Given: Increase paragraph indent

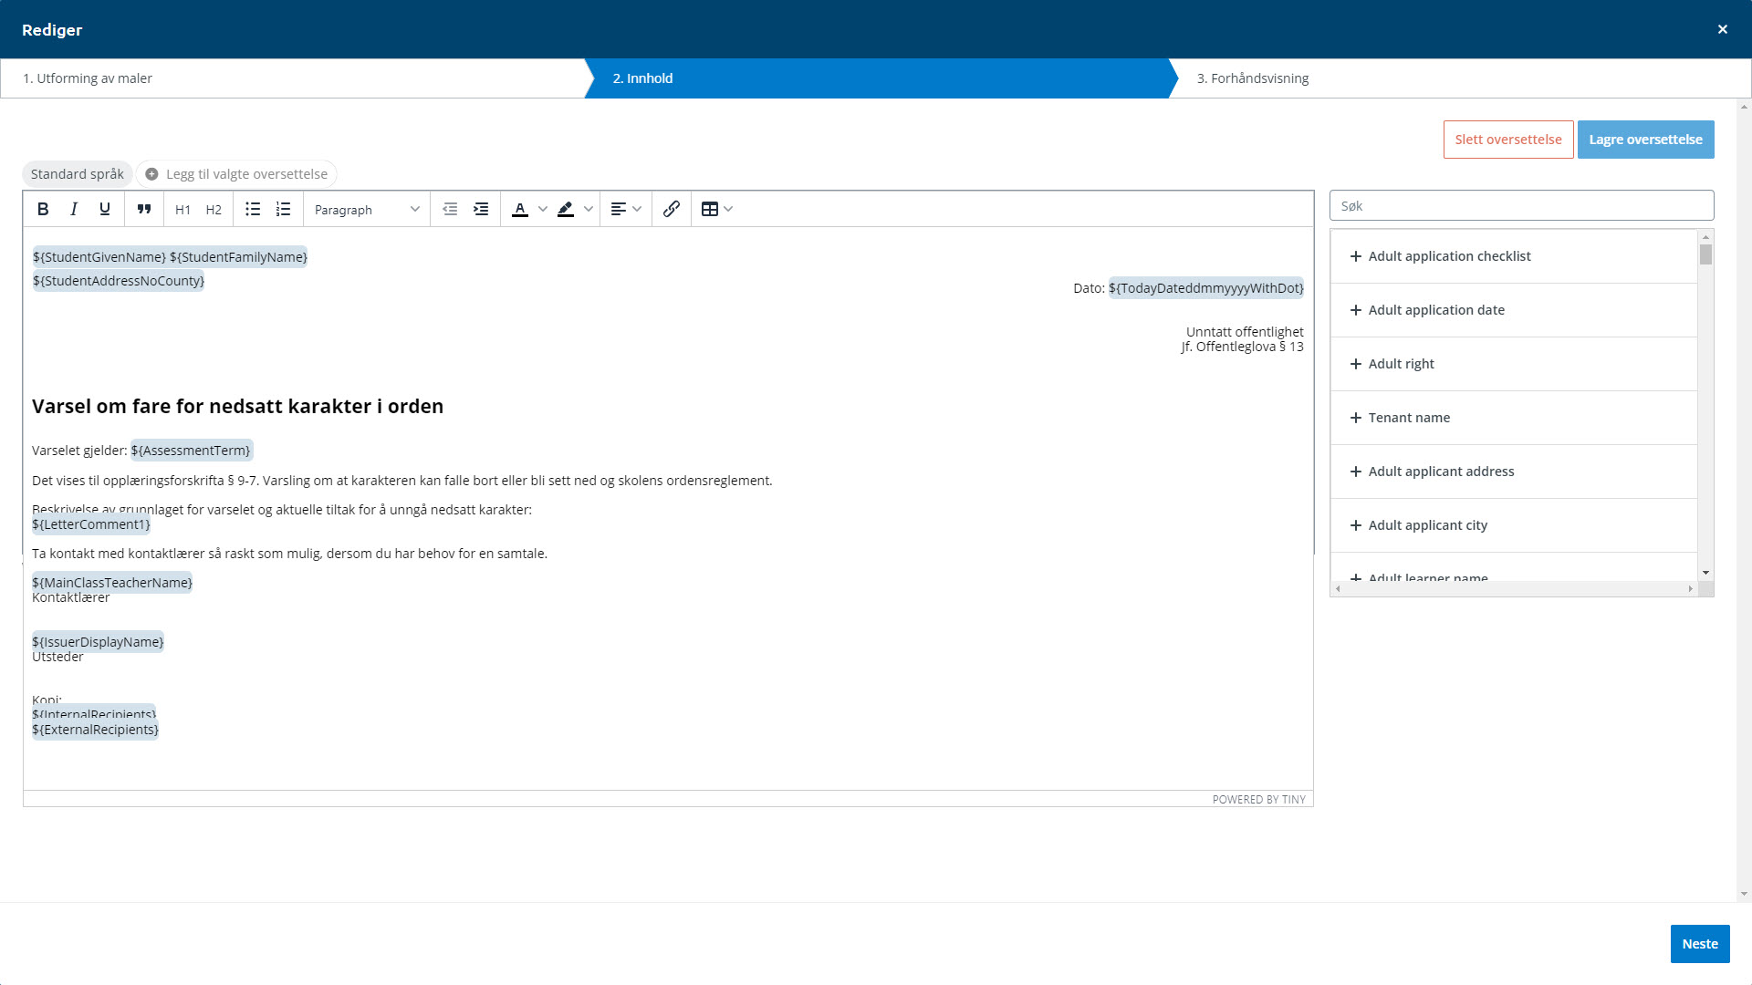Looking at the screenshot, I should pos(481,209).
